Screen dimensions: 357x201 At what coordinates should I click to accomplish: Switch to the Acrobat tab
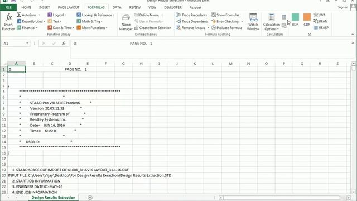coord(195,7)
